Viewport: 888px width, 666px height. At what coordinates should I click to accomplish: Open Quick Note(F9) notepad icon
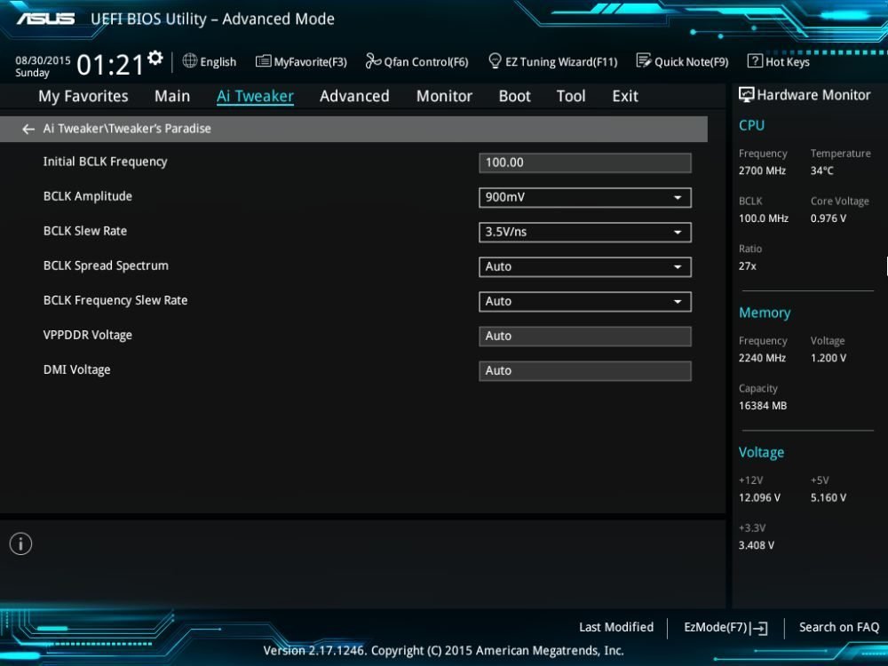pos(644,60)
